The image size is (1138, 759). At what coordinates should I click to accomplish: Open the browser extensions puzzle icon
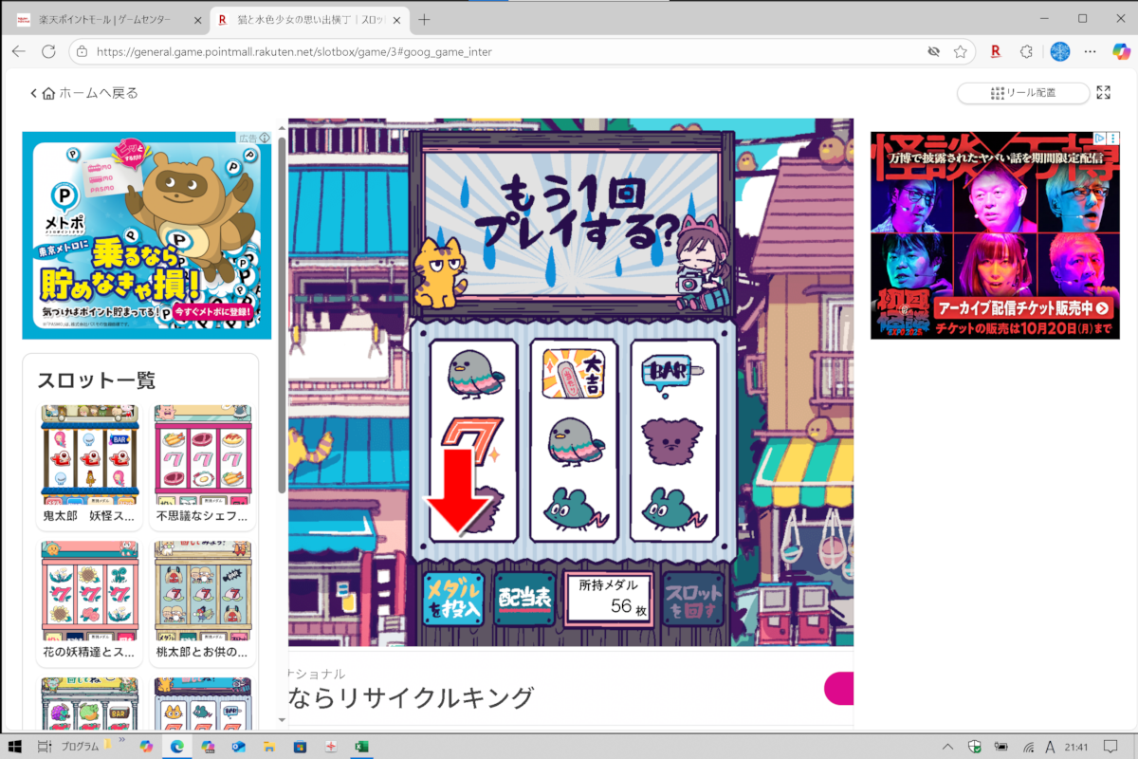pos(1026,51)
